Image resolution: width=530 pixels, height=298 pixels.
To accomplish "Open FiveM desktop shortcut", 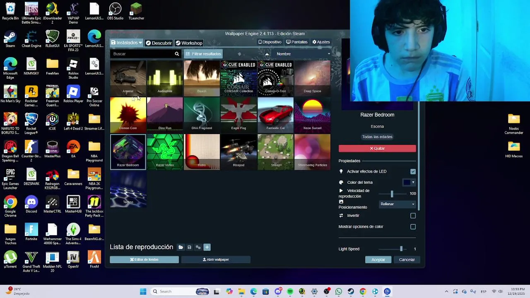I will coord(94,260).
